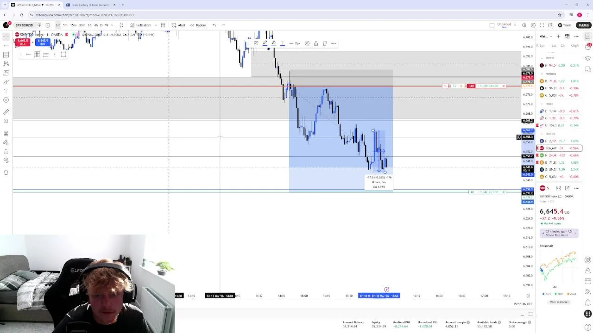Delete selected drawing with trash icon

tap(325, 43)
